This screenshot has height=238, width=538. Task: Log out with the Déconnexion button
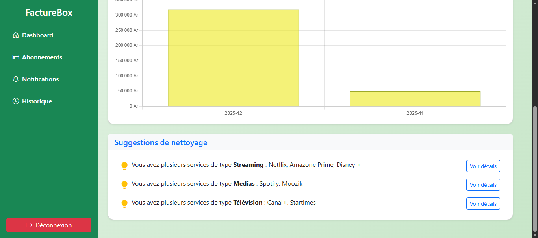49,225
